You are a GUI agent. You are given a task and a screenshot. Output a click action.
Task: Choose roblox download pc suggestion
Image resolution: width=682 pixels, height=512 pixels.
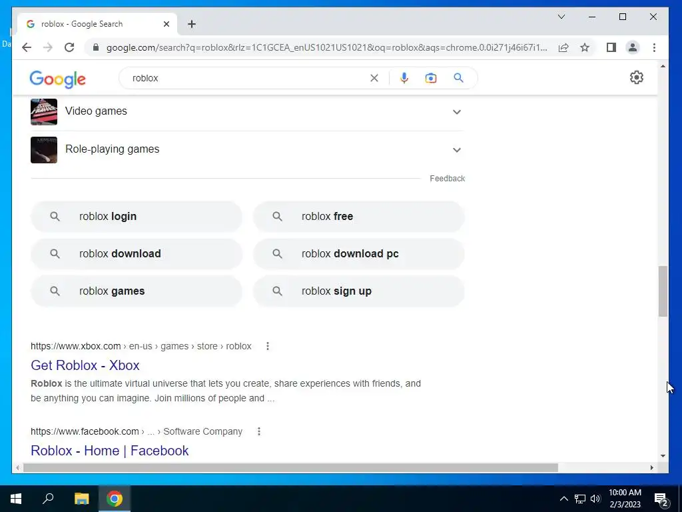pos(359,254)
